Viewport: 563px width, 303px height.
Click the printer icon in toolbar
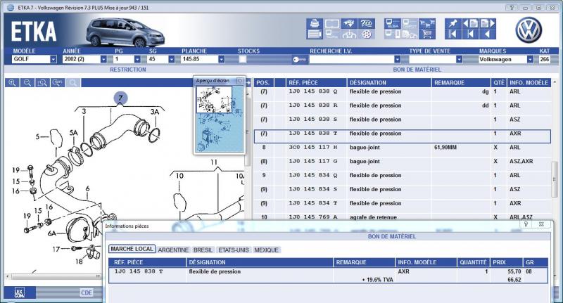click(x=315, y=24)
